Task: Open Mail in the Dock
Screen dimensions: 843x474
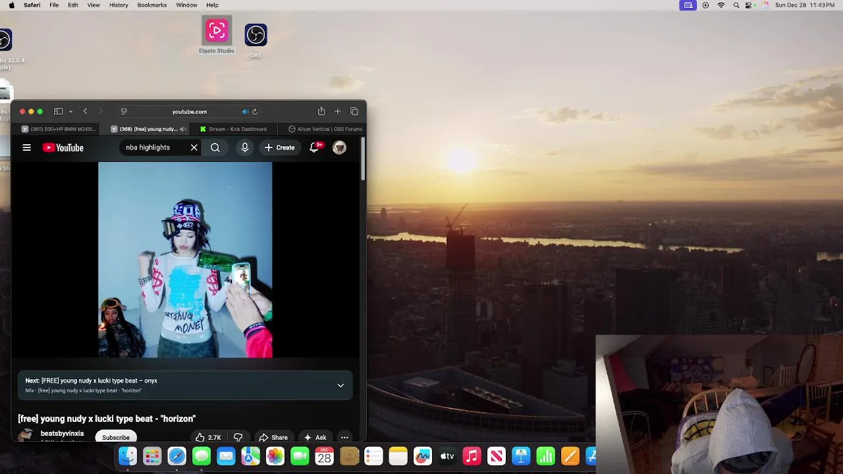Action: [x=226, y=456]
